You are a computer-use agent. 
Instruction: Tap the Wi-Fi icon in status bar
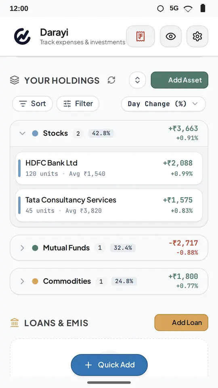coord(188,8)
